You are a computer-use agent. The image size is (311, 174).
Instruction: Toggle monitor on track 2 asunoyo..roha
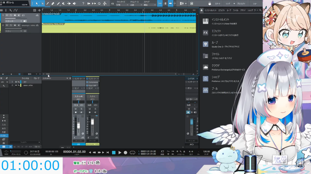19,25
